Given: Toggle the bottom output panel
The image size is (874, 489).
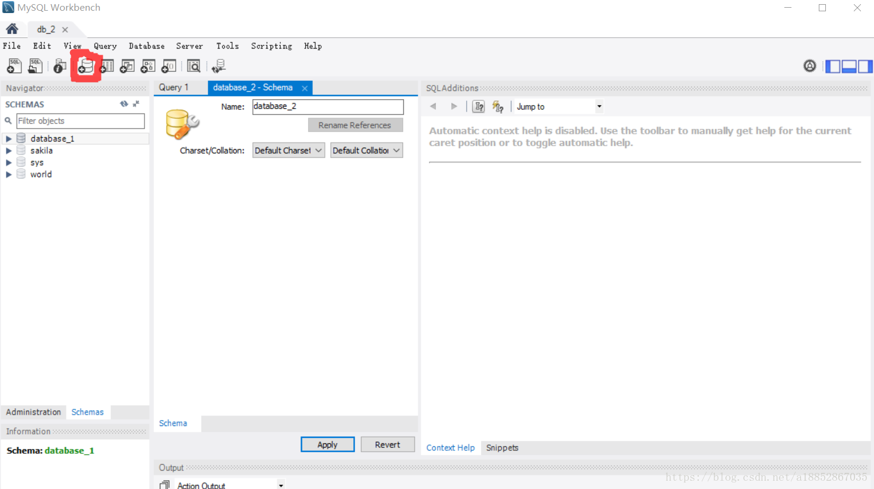Looking at the screenshot, I should [x=849, y=66].
